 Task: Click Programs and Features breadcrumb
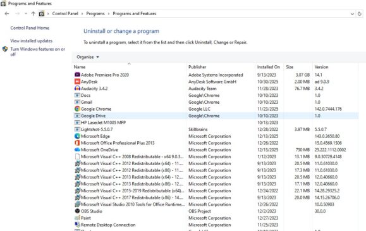coord(135,13)
